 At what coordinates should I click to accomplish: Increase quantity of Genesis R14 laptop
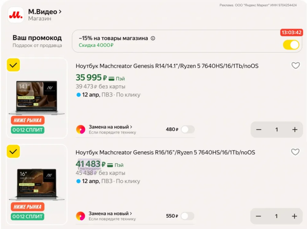point(295,130)
